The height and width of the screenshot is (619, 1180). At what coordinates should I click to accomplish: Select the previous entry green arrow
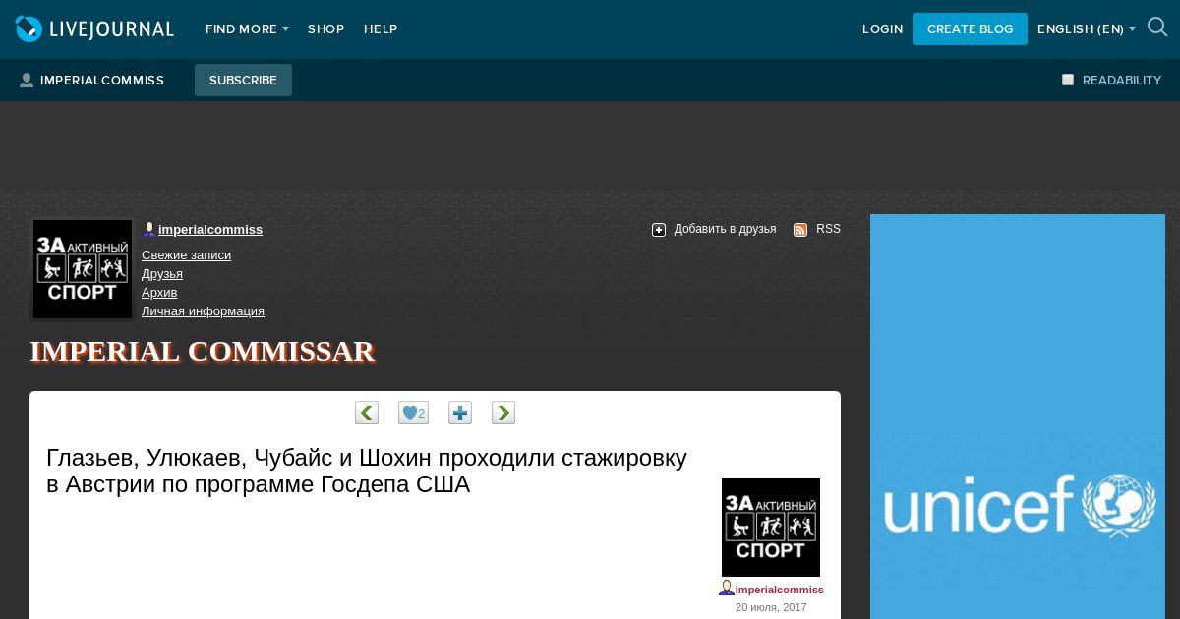coord(367,413)
